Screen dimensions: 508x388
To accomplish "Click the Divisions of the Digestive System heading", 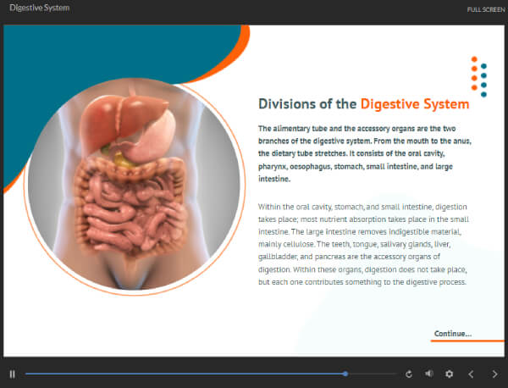I will tap(363, 104).
